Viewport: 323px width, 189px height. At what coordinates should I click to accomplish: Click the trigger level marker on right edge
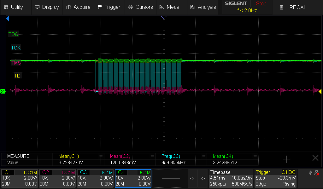tap(320, 91)
